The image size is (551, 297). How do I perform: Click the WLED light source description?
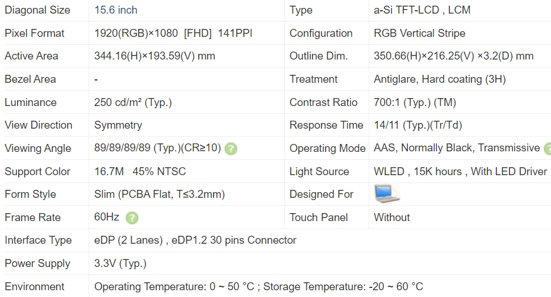pos(460,172)
